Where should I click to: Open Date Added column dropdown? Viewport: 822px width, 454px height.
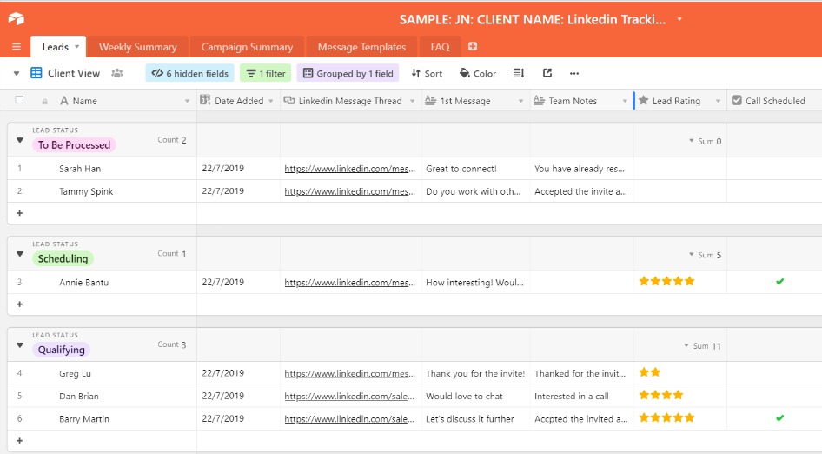[x=271, y=101]
